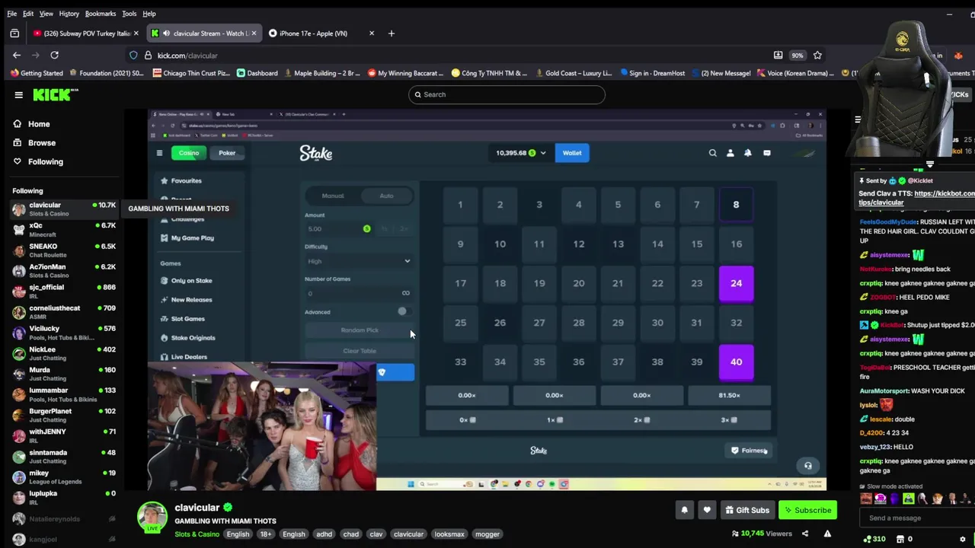Reload the page in Firefox

click(x=54, y=55)
